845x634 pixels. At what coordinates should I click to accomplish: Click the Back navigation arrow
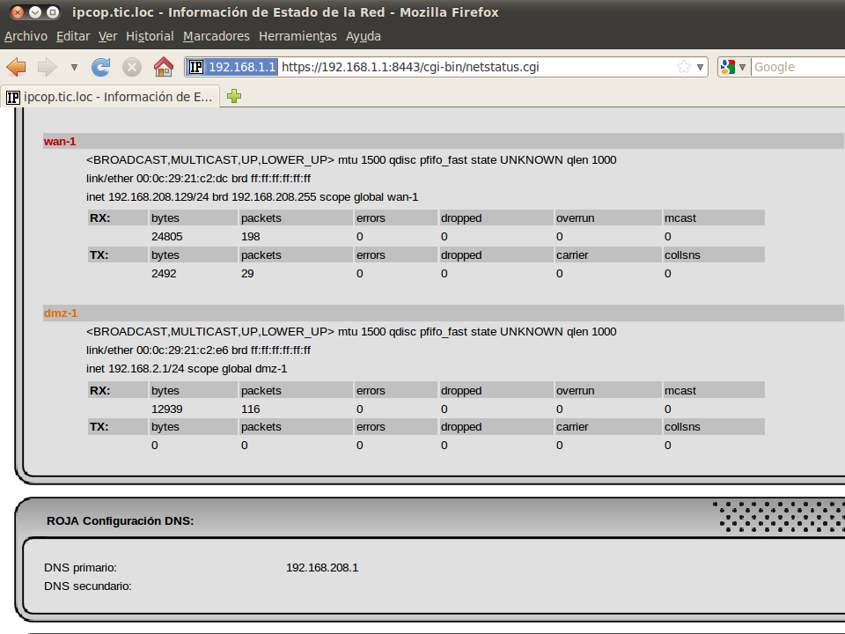(17, 67)
